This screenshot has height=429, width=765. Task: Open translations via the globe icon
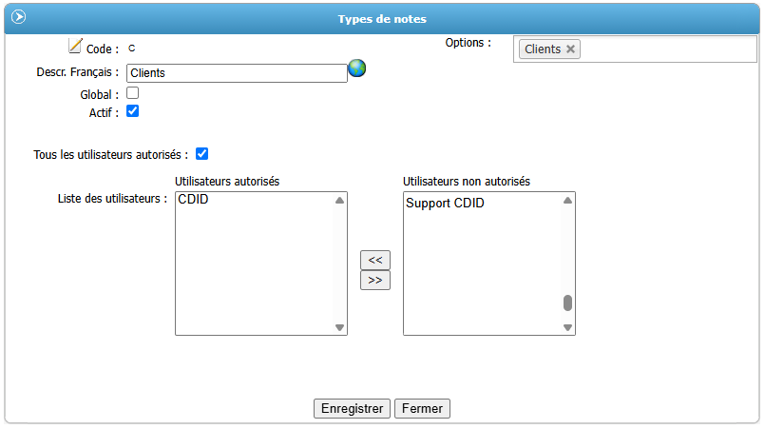[x=357, y=68]
